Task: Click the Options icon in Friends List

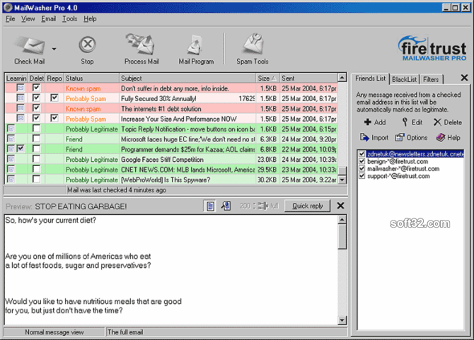Action: [x=400, y=137]
